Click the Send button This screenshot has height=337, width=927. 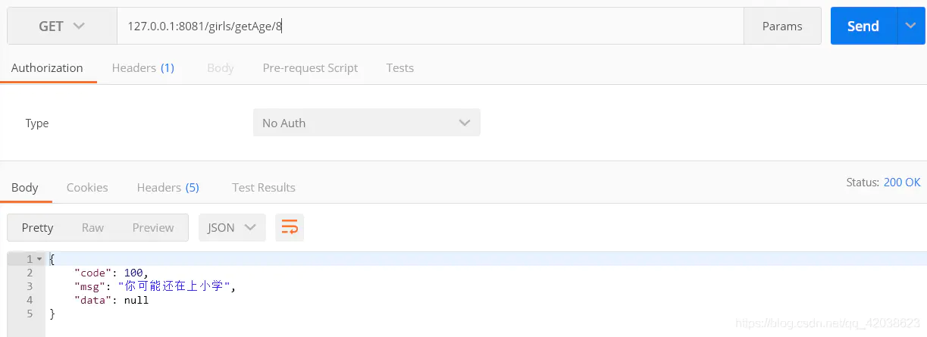pyautogui.click(x=863, y=26)
